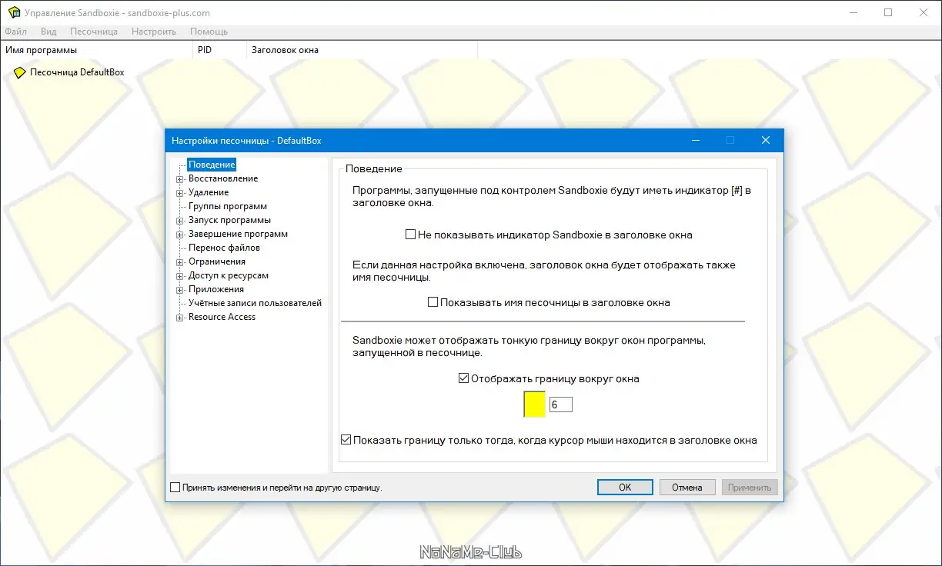Select Ограничения in the settings tree
Screen dimensions: 942x566
pos(217,261)
